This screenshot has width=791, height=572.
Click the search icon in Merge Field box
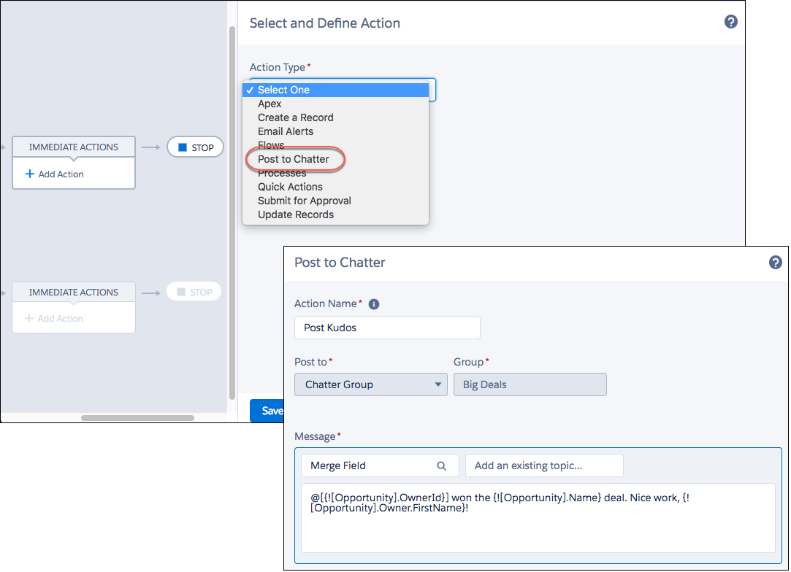[x=441, y=465]
